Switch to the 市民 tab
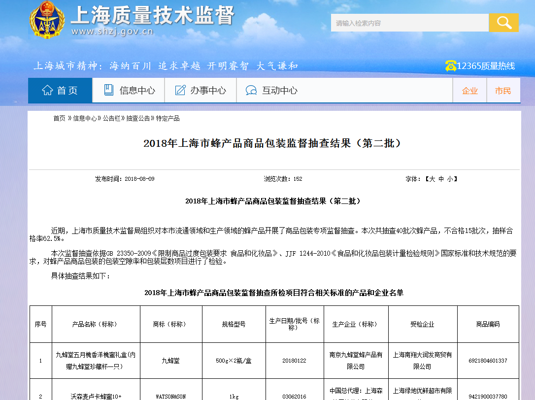The image size is (535, 400). (503, 91)
